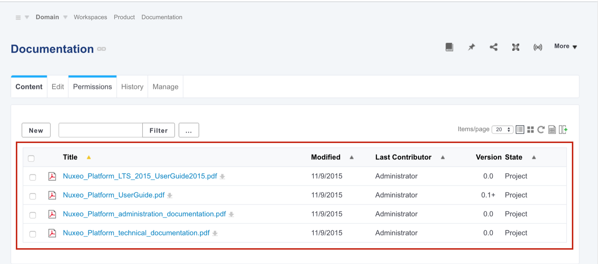Focus the filter text input field
598x264 pixels.
101,130
